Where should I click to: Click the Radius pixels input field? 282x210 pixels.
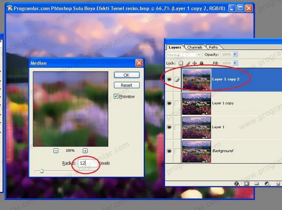pos(88,163)
